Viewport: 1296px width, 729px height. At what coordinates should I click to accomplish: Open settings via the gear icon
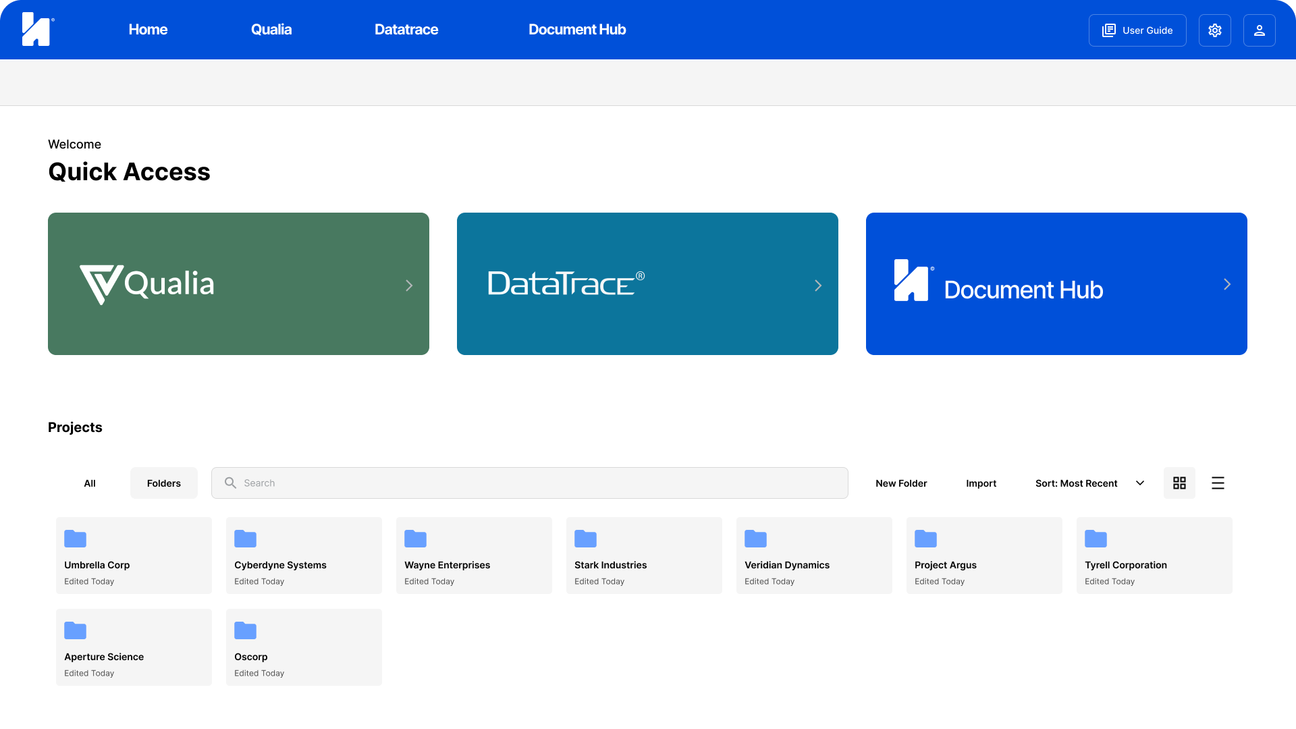(1215, 30)
